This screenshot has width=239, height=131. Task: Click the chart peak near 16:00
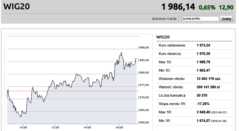pos(121,53)
